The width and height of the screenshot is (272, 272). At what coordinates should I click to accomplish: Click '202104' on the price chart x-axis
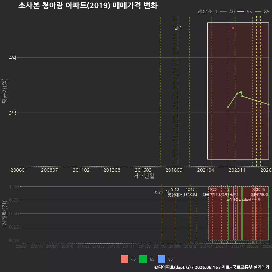tap(206, 170)
